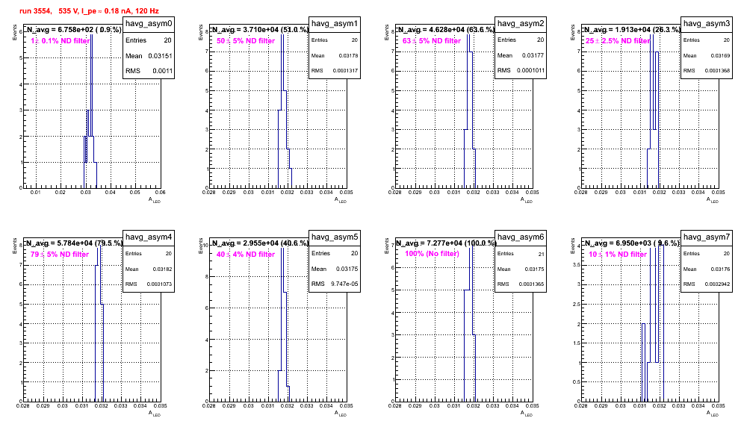Click Mean value 0.03175 in havg_asym6 box

click(x=534, y=269)
